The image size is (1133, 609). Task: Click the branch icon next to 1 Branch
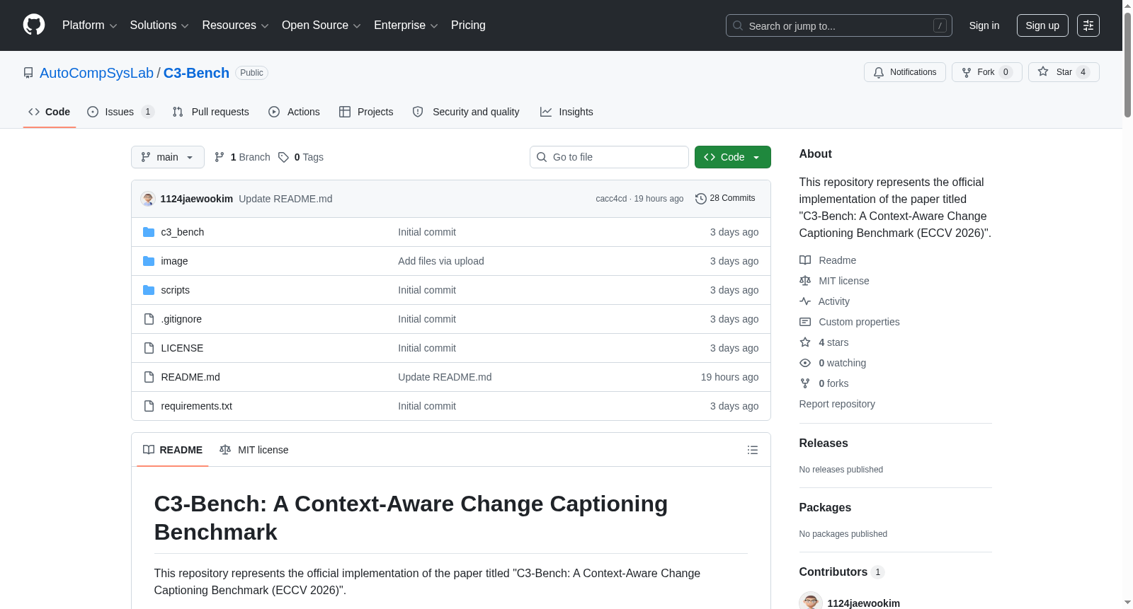(x=220, y=157)
